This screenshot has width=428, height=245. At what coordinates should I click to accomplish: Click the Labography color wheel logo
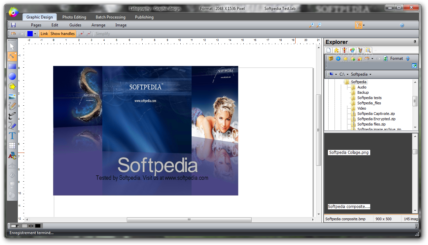point(14,13)
